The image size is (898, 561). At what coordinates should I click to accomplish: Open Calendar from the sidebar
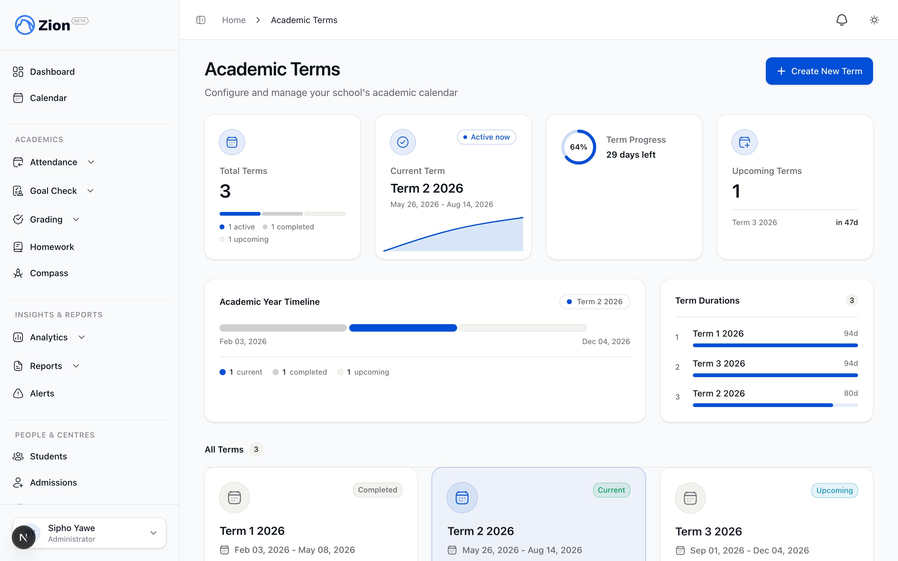click(x=89, y=98)
